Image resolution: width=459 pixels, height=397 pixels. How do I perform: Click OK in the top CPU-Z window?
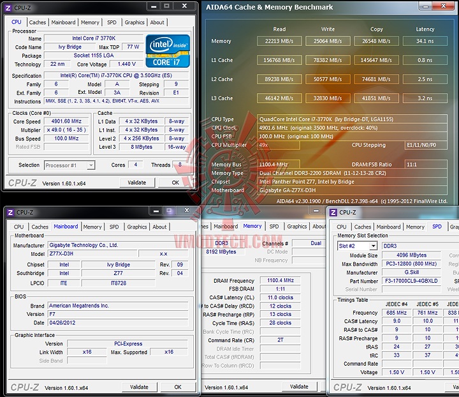[x=175, y=183]
